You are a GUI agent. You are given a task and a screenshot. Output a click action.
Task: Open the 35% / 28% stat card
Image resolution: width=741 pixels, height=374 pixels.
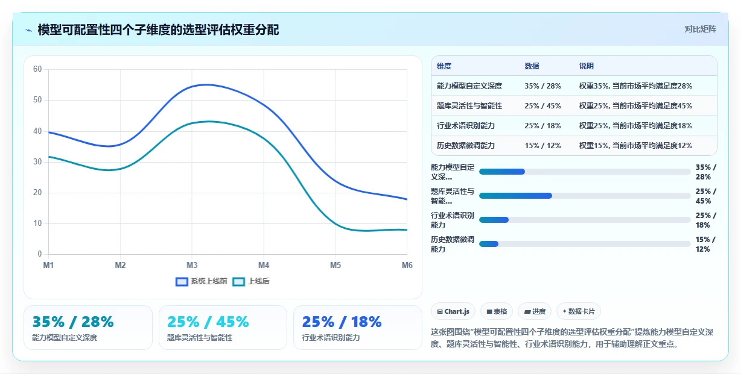(88, 328)
